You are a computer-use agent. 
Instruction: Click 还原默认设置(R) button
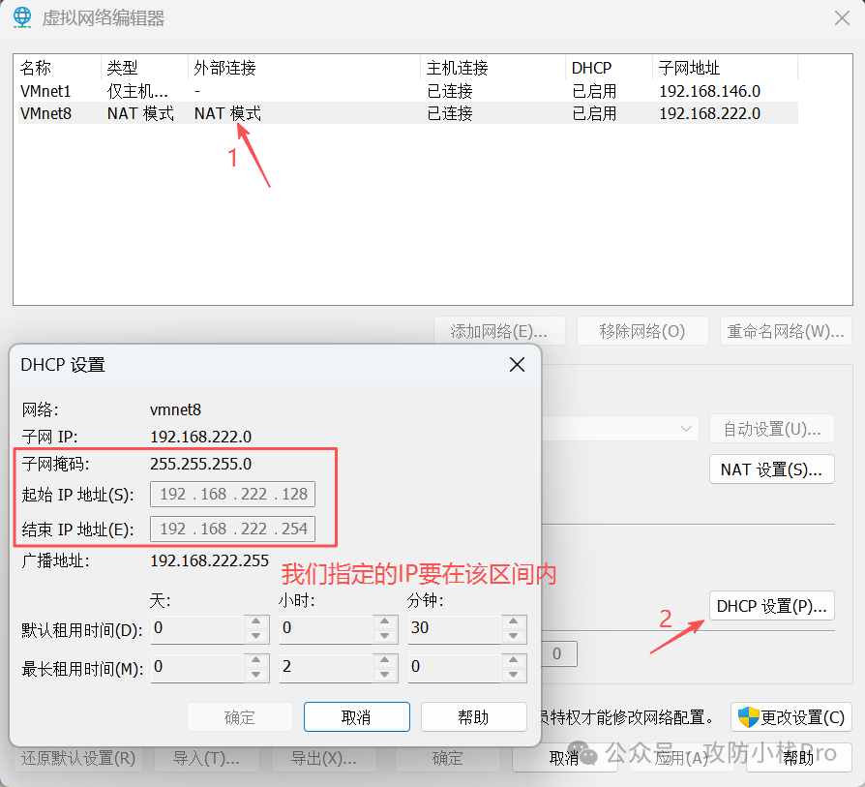pos(77,758)
